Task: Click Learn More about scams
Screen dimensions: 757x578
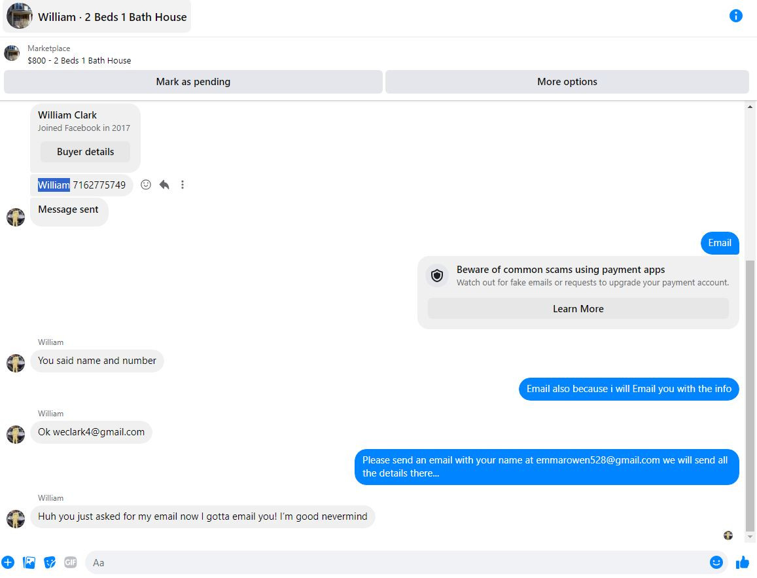Action: [578, 308]
